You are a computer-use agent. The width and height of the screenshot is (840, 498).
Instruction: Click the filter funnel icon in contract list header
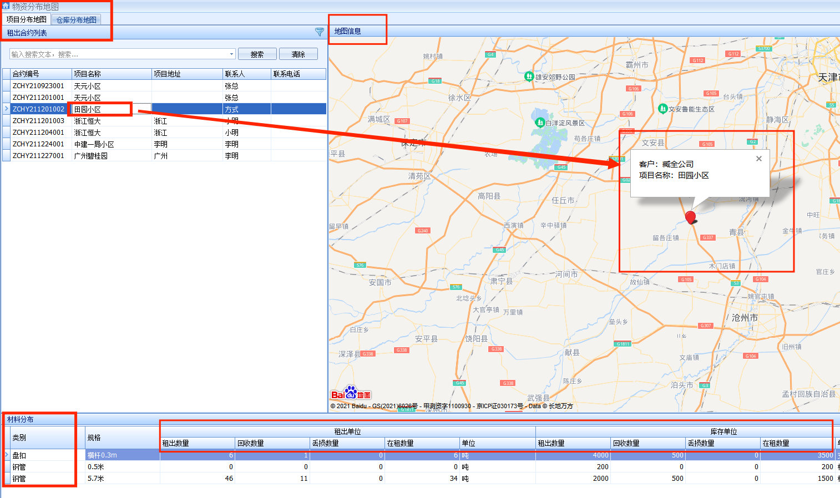320,32
